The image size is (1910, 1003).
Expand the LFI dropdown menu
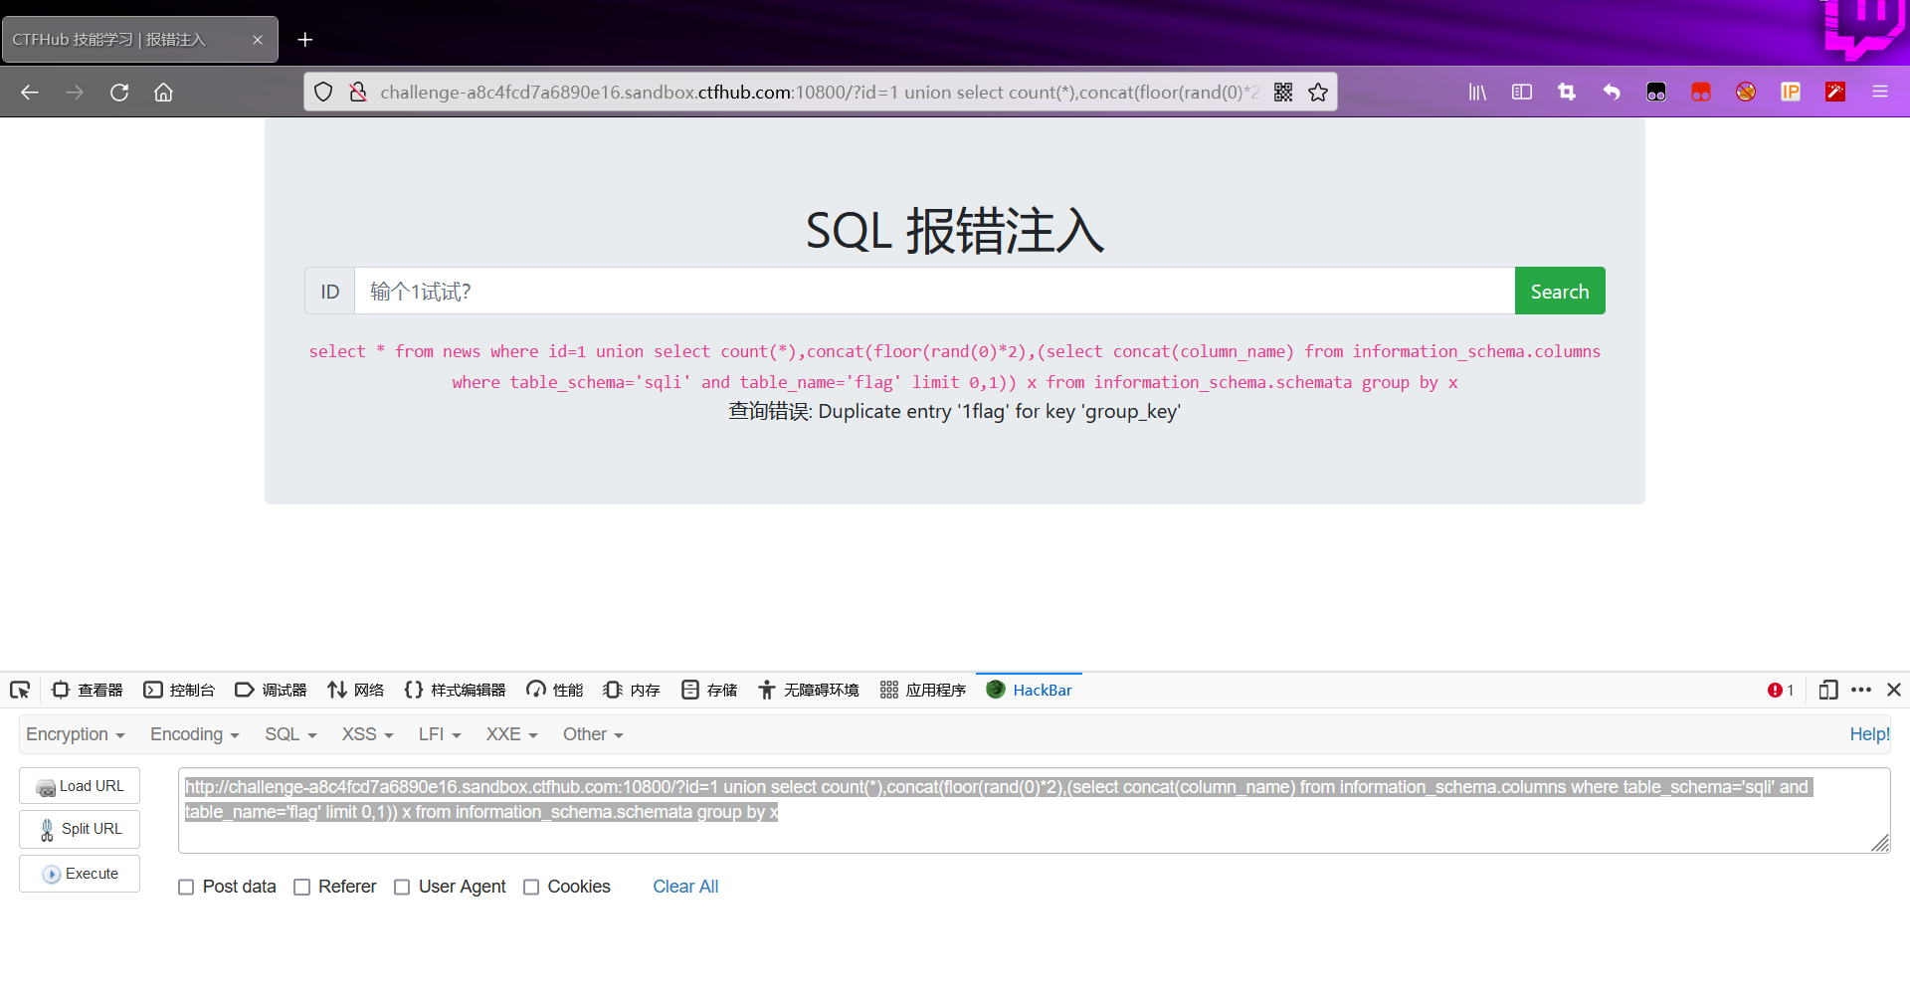coord(440,734)
